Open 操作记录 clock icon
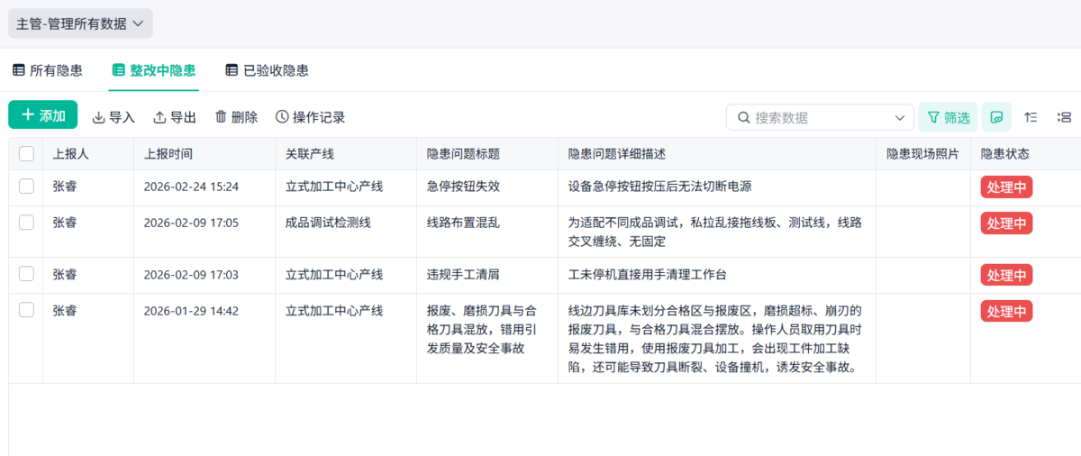1081x456 pixels. [x=282, y=117]
